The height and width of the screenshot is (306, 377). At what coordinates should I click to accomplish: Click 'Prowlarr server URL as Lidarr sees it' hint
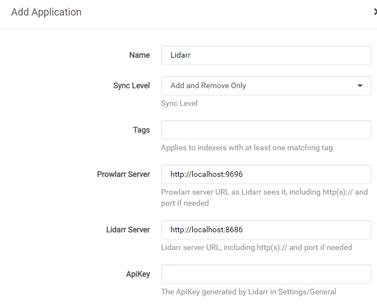264,197
